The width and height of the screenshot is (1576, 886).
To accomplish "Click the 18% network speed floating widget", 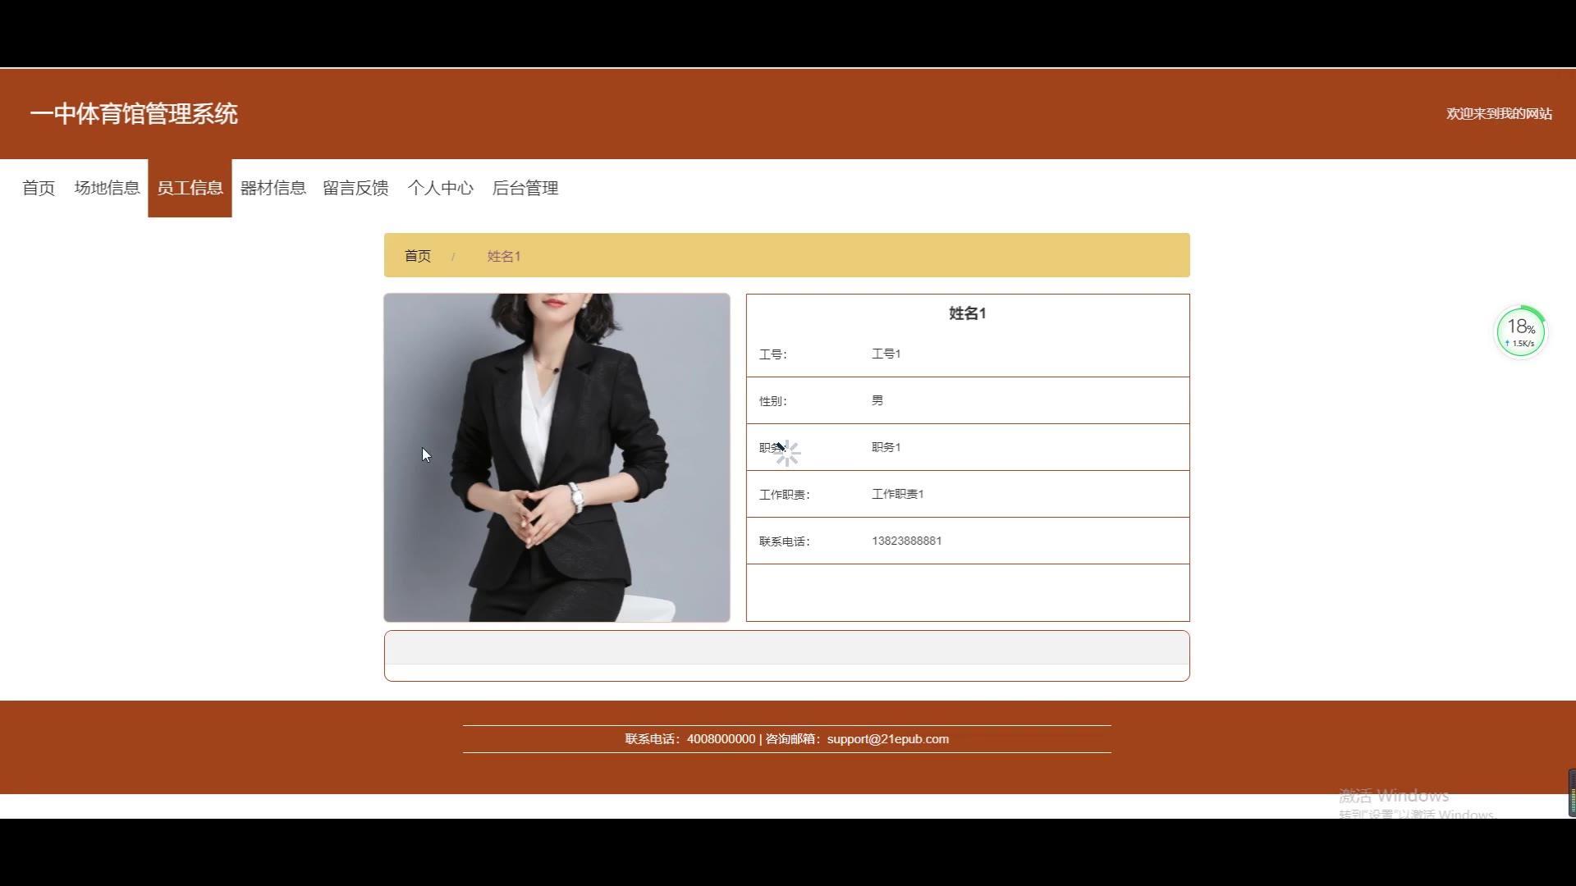I will (1520, 332).
